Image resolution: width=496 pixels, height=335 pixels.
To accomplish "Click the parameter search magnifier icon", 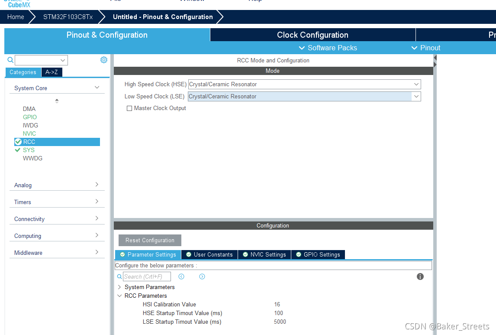I will click(119, 277).
